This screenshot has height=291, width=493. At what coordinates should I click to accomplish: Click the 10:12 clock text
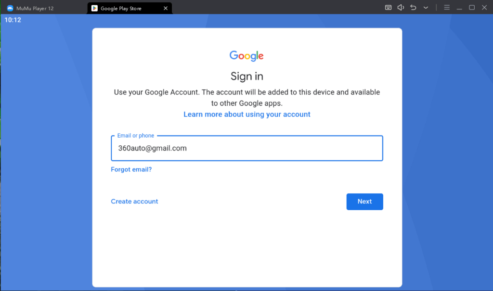click(13, 20)
